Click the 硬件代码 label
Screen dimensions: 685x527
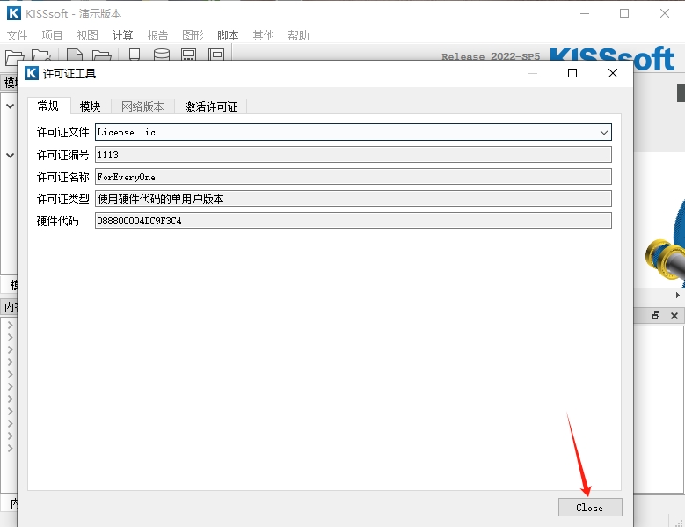pyautogui.click(x=58, y=221)
